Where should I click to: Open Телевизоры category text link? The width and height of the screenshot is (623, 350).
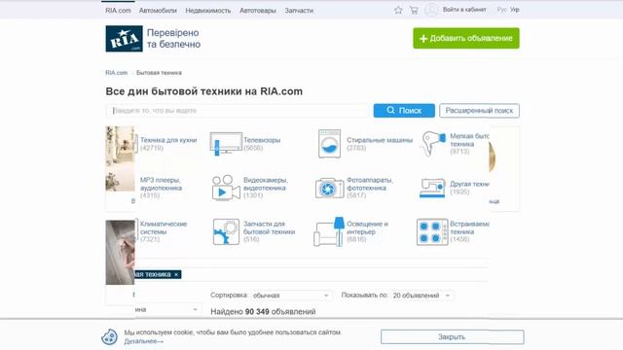click(x=262, y=140)
